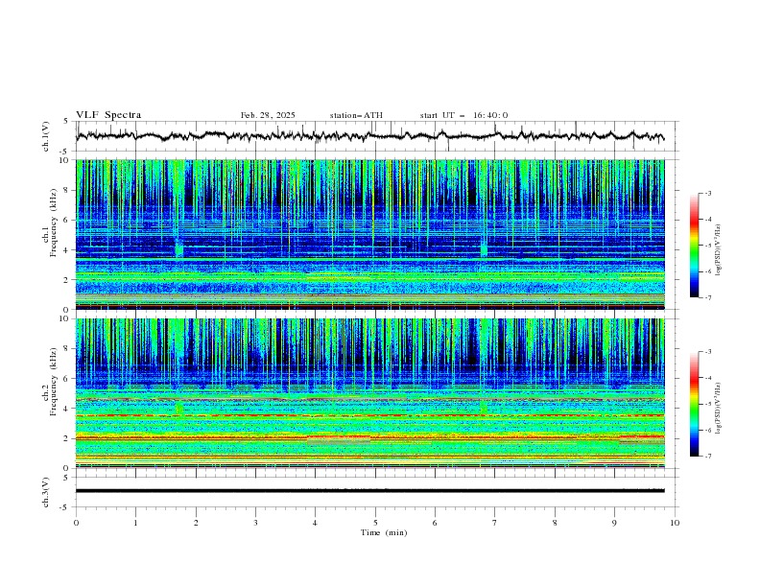Click the ch.2 PSD color bar
This screenshot has height=587, width=760.
pyautogui.click(x=695, y=404)
